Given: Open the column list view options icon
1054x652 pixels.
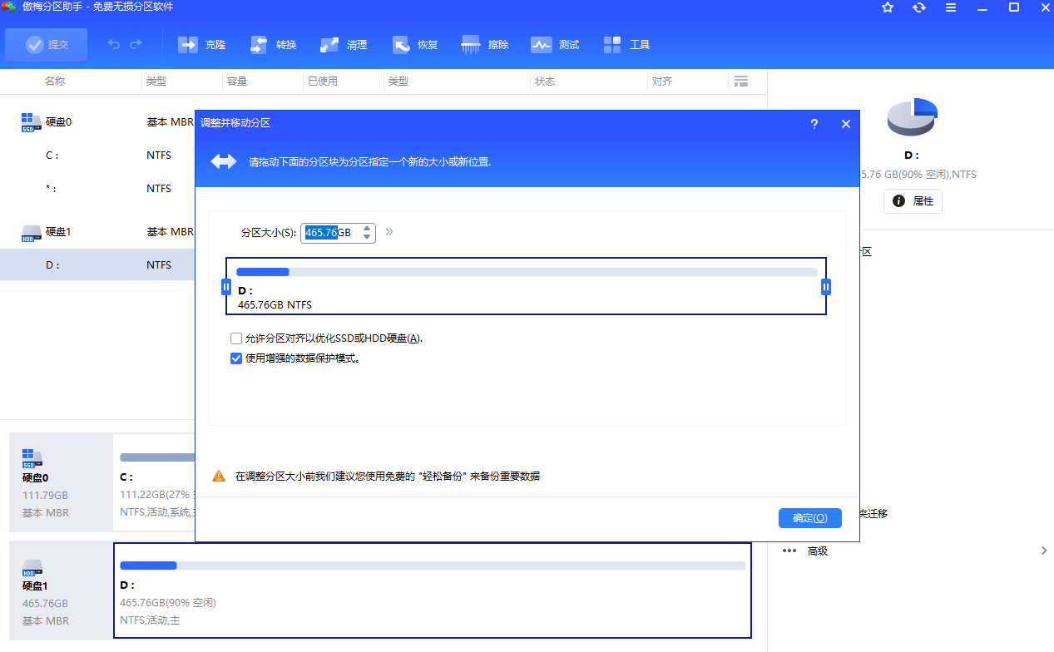Looking at the screenshot, I should (x=742, y=81).
